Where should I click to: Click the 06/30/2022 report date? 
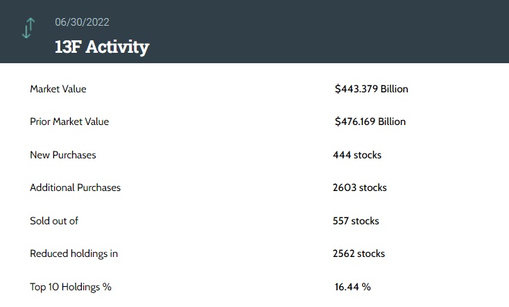pyautogui.click(x=83, y=23)
